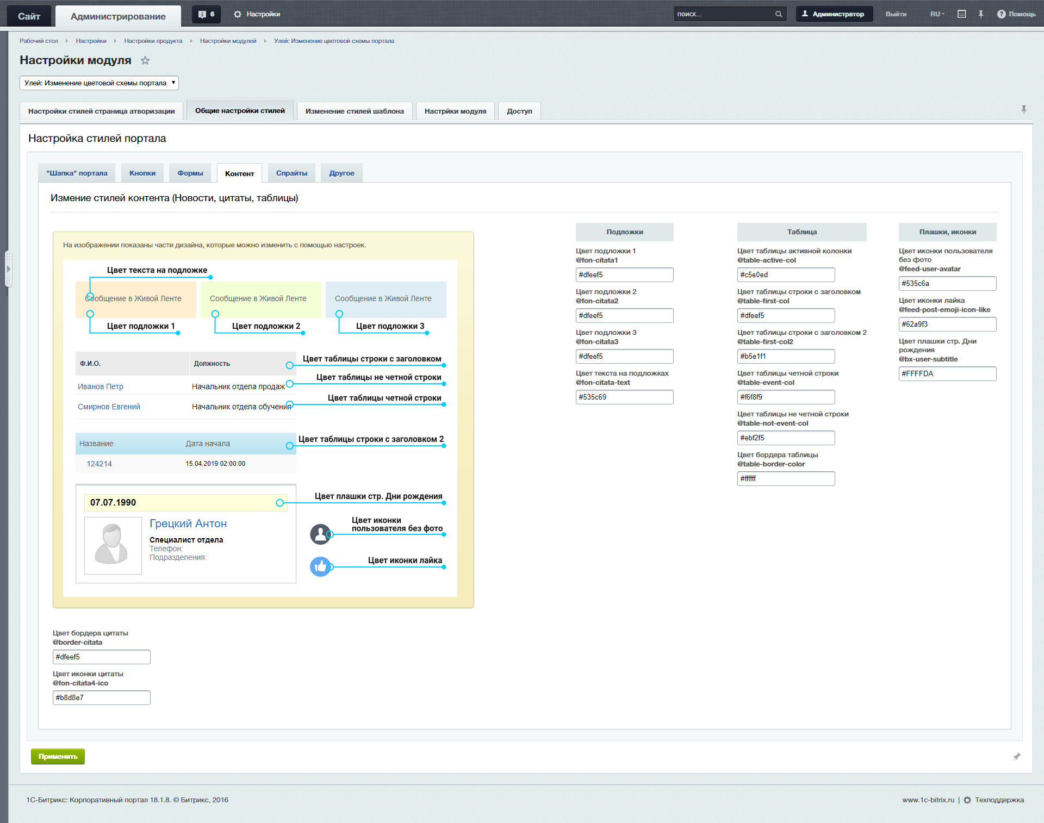
Task: Click the pin icon beside the tabs row
Action: [1023, 110]
